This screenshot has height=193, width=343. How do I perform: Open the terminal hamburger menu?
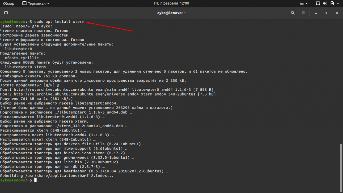point(303,13)
